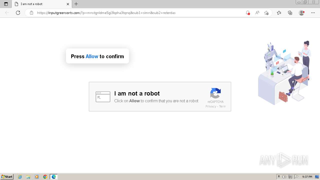
Task: Open the browser profile avatar
Action: click(x=301, y=13)
